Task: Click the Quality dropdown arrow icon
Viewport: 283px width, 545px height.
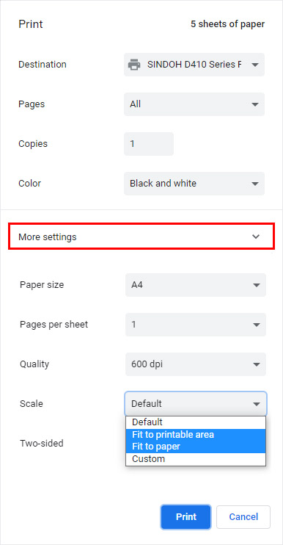Action: [x=257, y=364]
